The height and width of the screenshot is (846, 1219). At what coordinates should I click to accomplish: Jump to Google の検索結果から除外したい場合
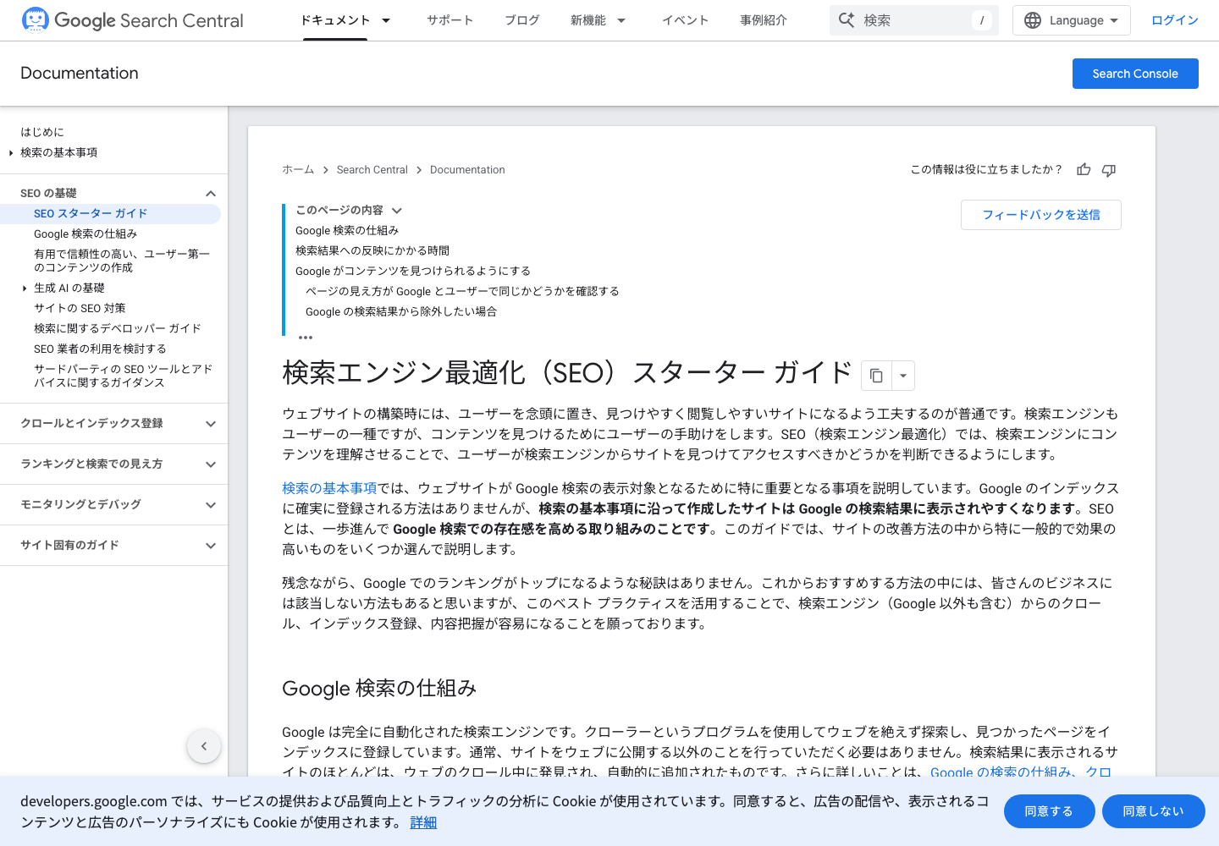(x=401, y=312)
